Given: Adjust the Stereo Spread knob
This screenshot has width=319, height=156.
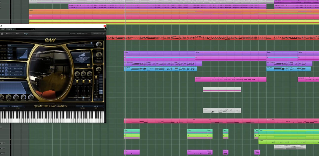Looking at the screenshot, I should [99, 54].
